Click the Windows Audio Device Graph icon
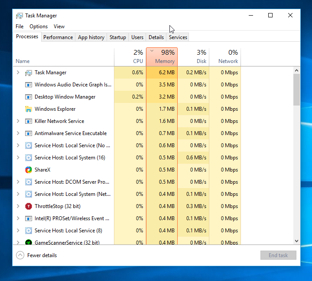This screenshot has height=281, width=312. pyautogui.click(x=29, y=85)
